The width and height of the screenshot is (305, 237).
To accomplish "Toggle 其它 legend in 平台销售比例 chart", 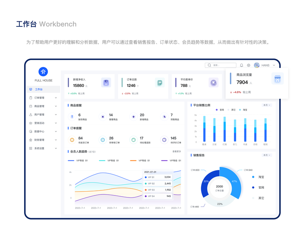I will tap(231, 110).
